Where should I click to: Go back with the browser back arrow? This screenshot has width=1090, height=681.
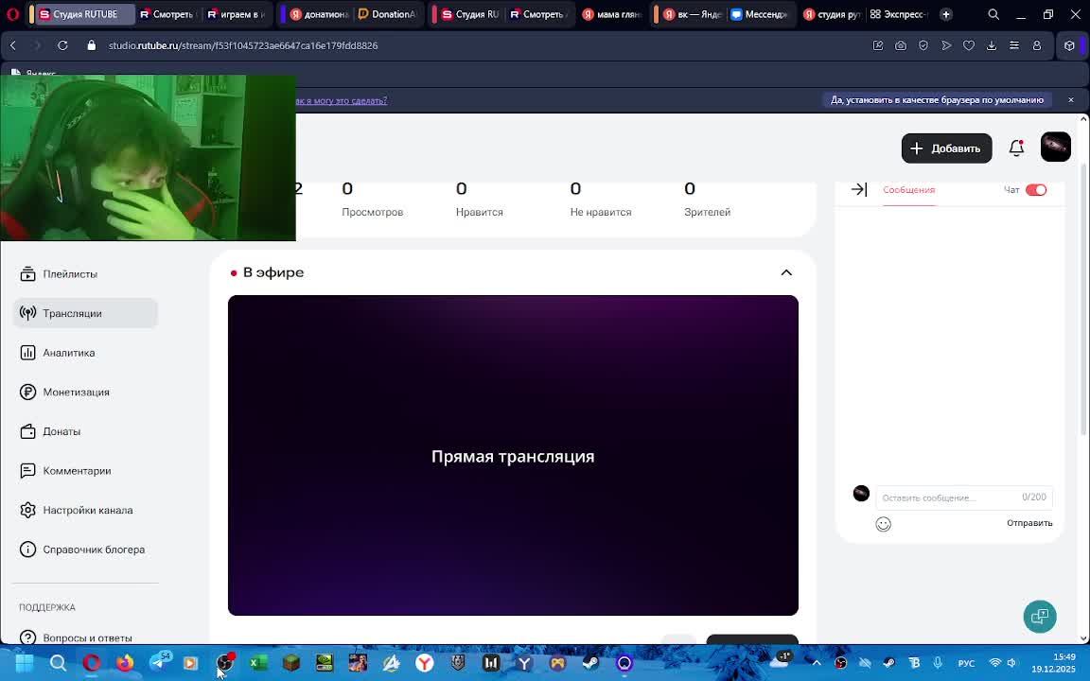point(13,45)
